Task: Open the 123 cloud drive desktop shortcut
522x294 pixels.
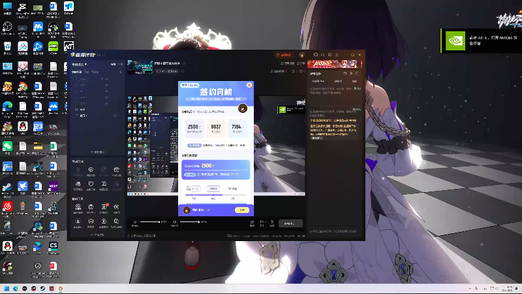Action: click(x=38, y=128)
